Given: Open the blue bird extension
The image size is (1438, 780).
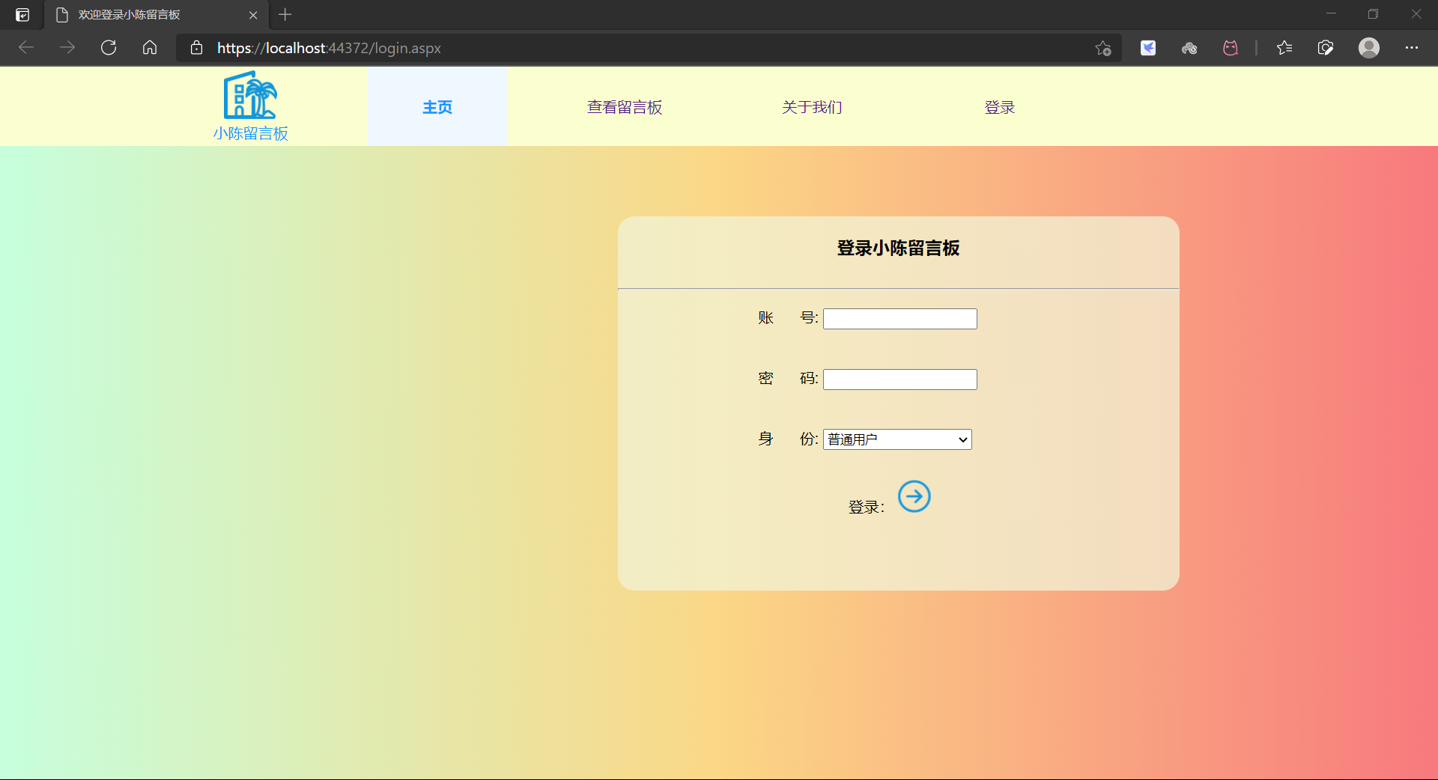Looking at the screenshot, I should point(1147,48).
